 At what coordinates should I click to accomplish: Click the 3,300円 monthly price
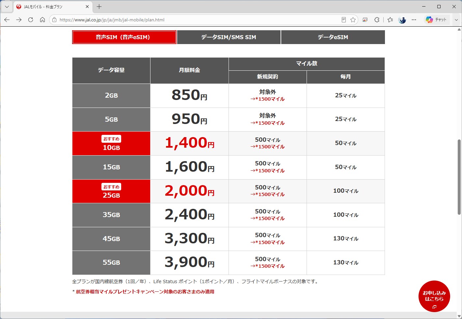coord(190,238)
